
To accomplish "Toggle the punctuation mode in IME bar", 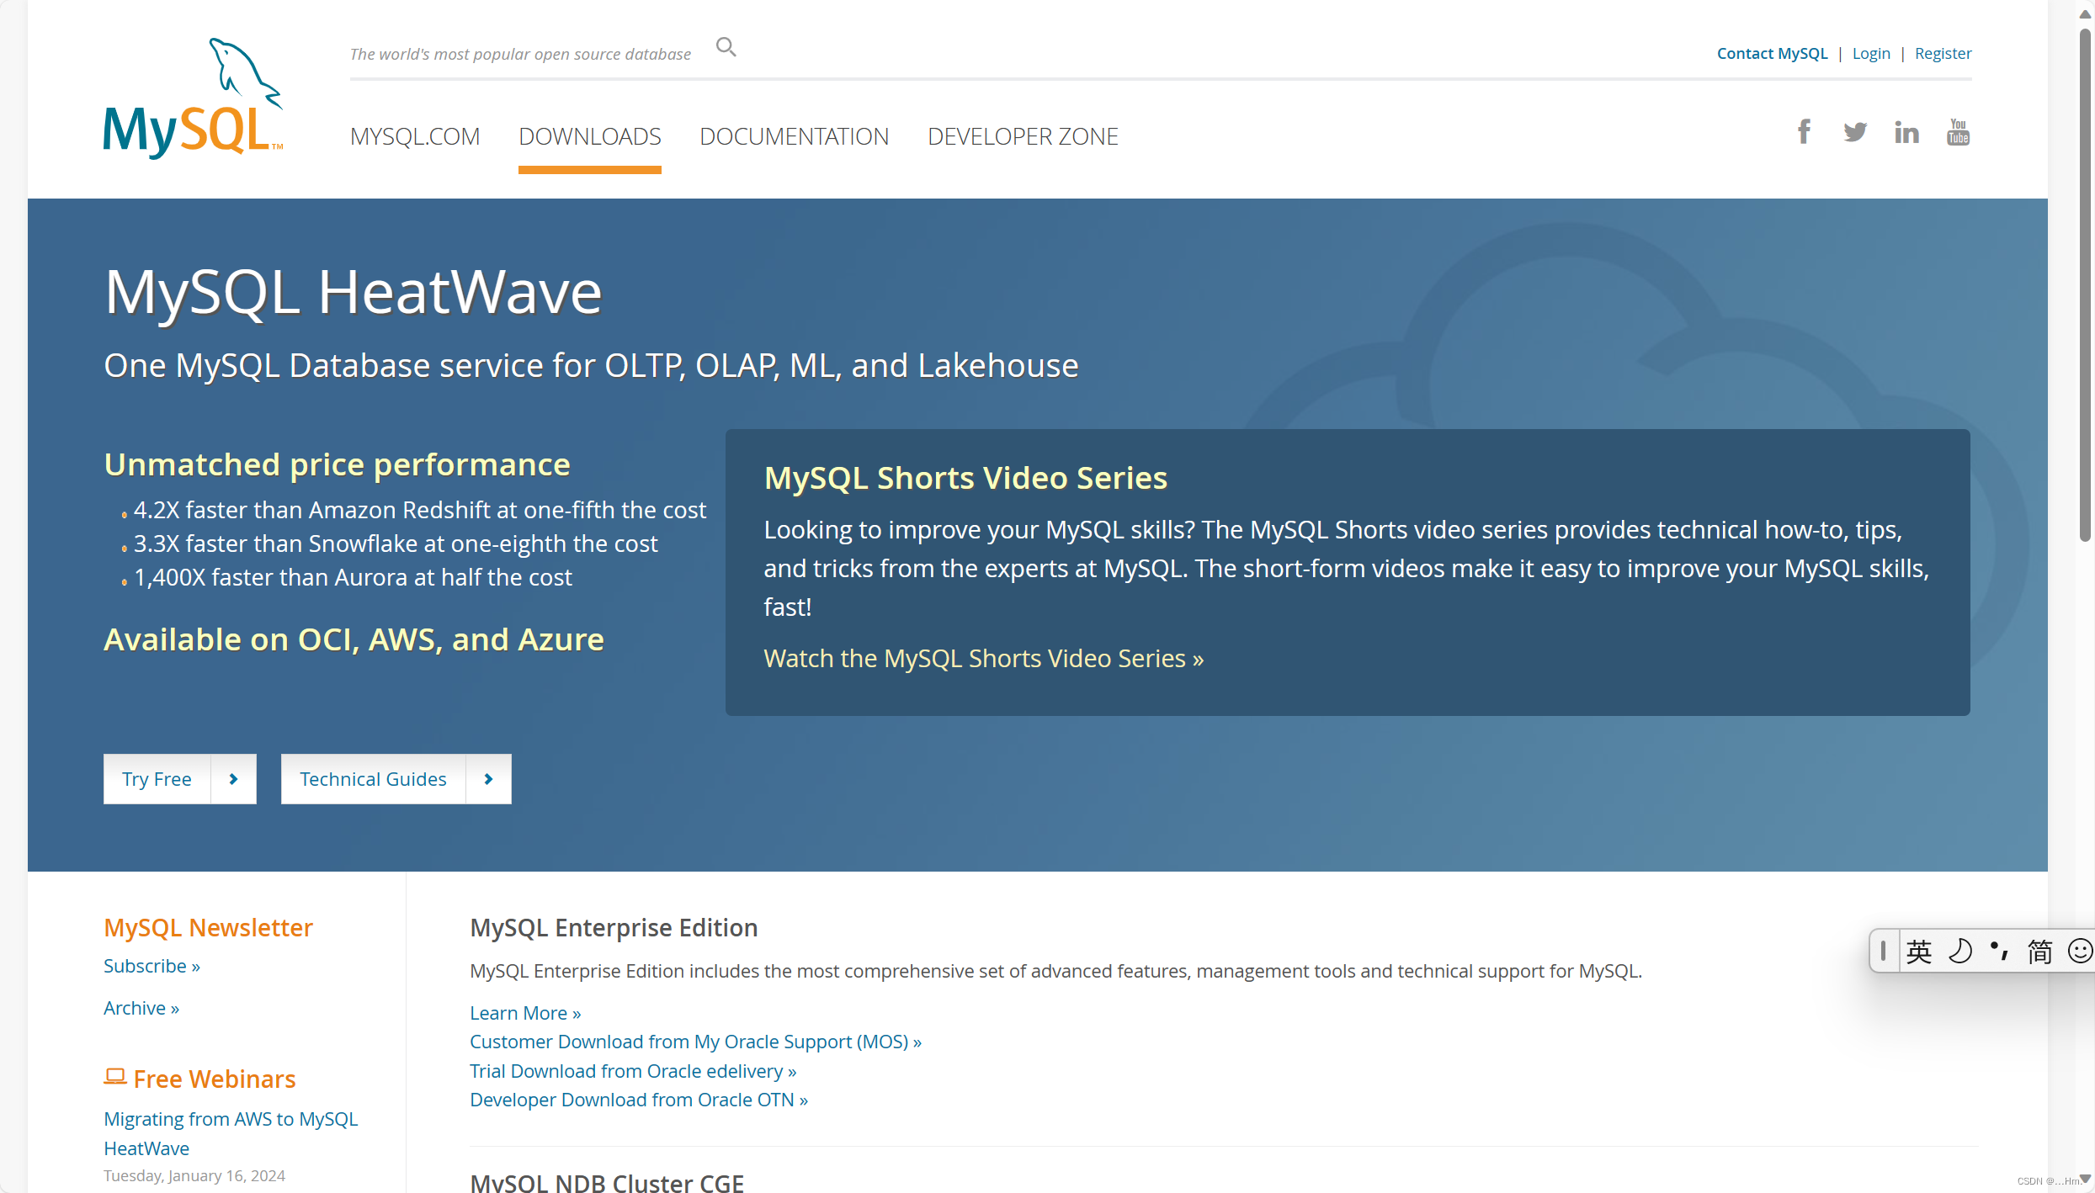I will tap(1999, 951).
